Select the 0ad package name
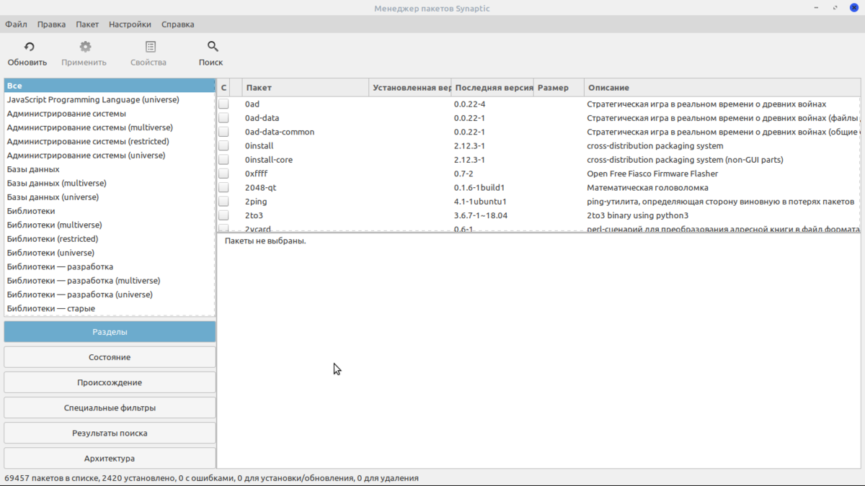Screen dimensions: 865x486 click(252, 104)
